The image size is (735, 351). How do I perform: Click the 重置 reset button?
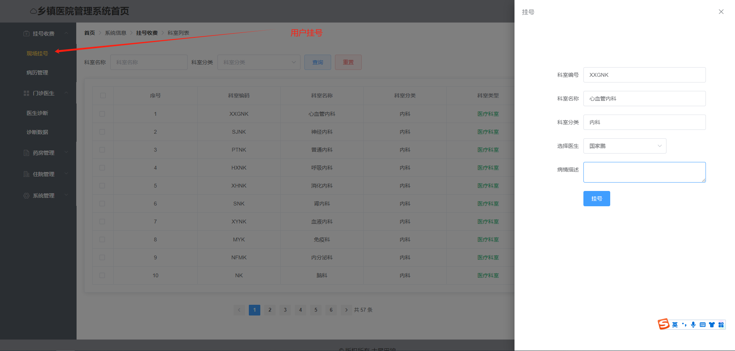pos(348,62)
